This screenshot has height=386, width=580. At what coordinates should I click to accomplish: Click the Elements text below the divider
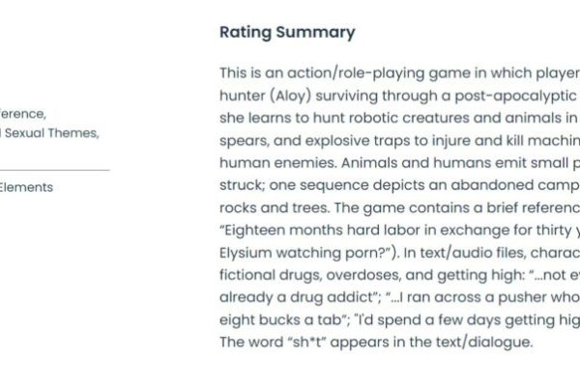pyautogui.click(x=26, y=187)
